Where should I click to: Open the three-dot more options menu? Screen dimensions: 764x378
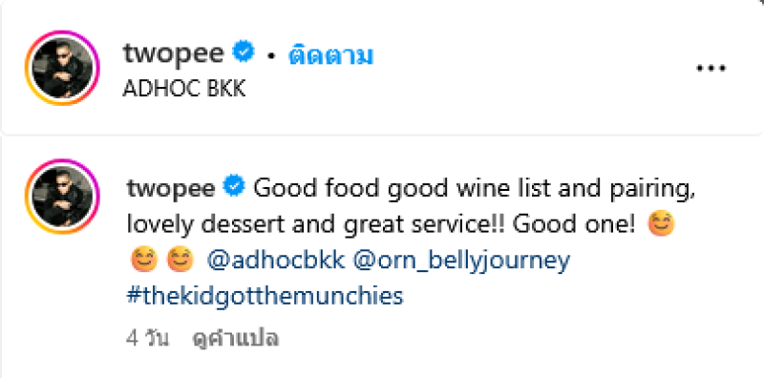pos(711,68)
